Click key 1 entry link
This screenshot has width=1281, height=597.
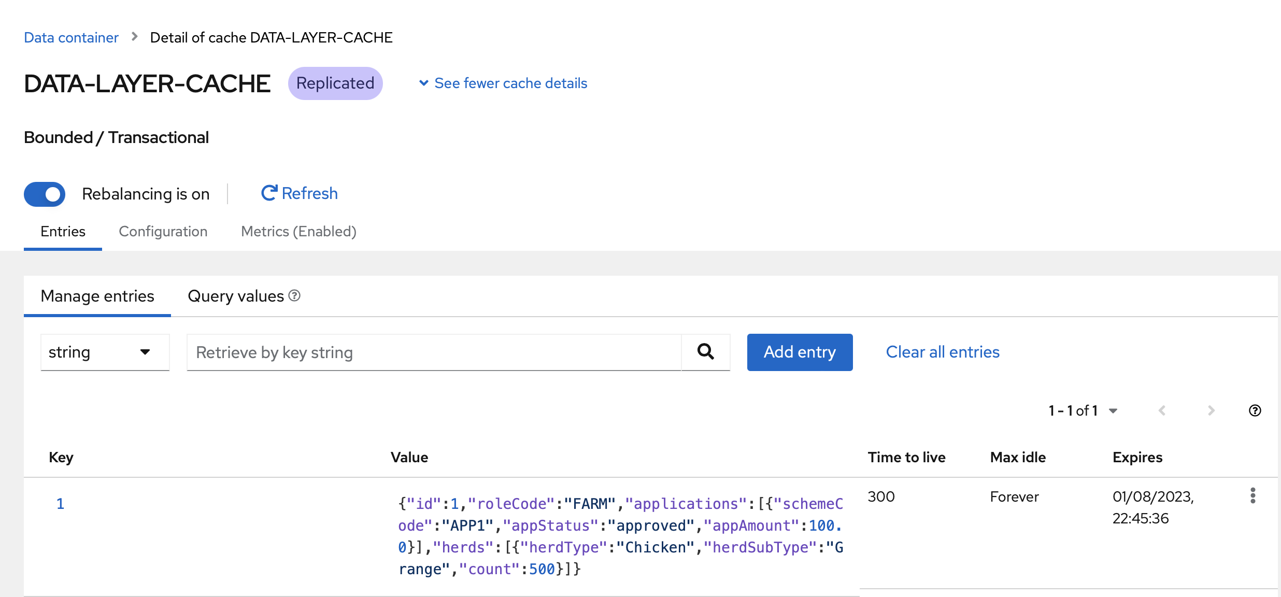point(60,503)
